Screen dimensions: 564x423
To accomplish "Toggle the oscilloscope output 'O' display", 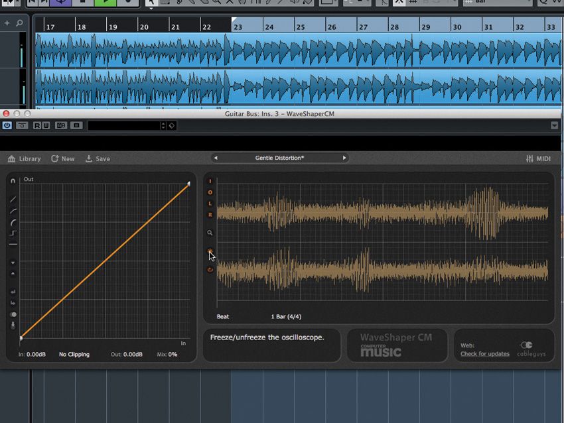I will pos(210,192).
